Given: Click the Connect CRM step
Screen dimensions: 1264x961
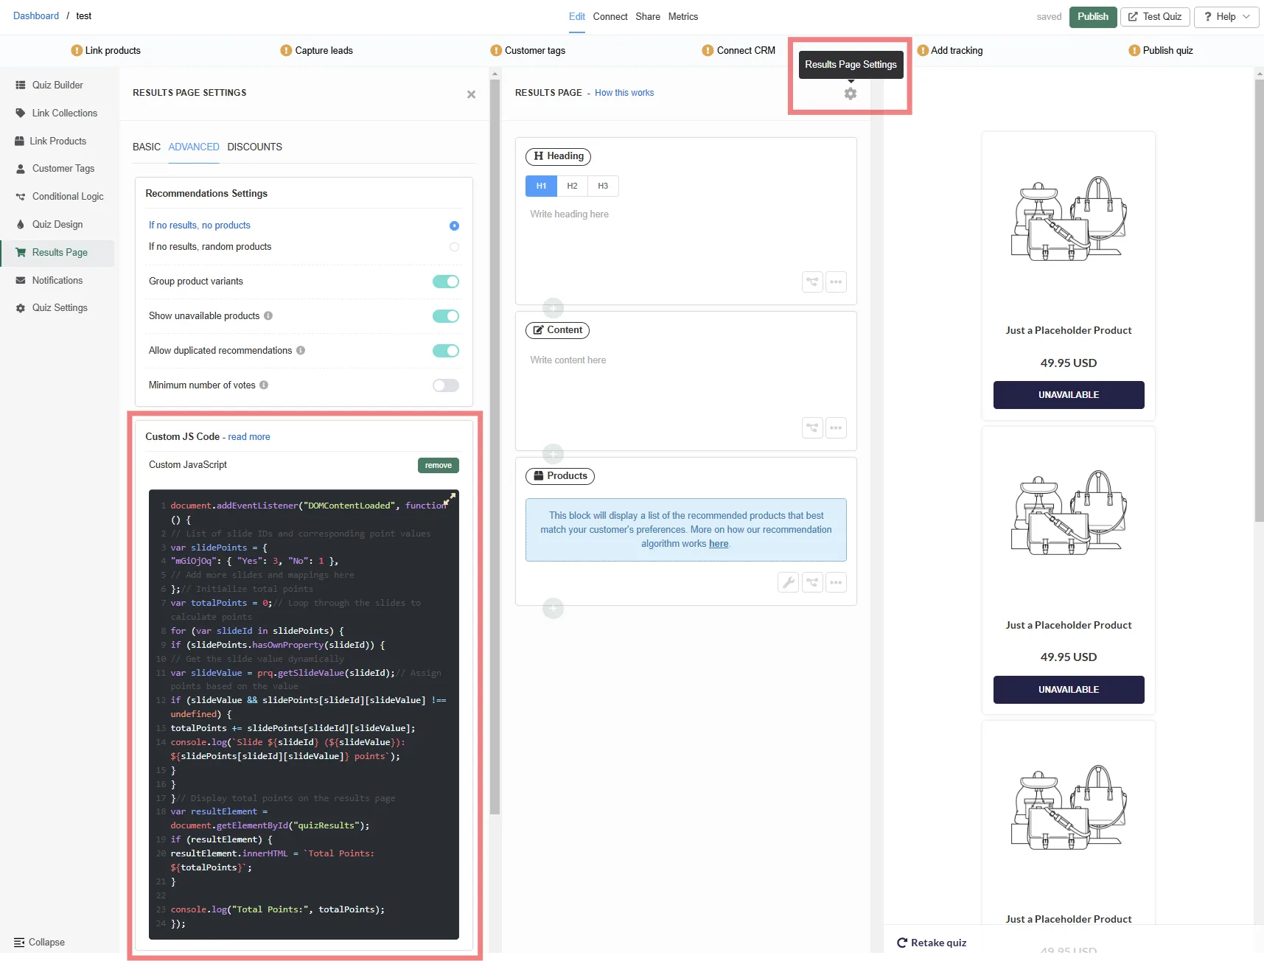Looking at the screenshot, I should pyautogui.click(x=739, y=50).
